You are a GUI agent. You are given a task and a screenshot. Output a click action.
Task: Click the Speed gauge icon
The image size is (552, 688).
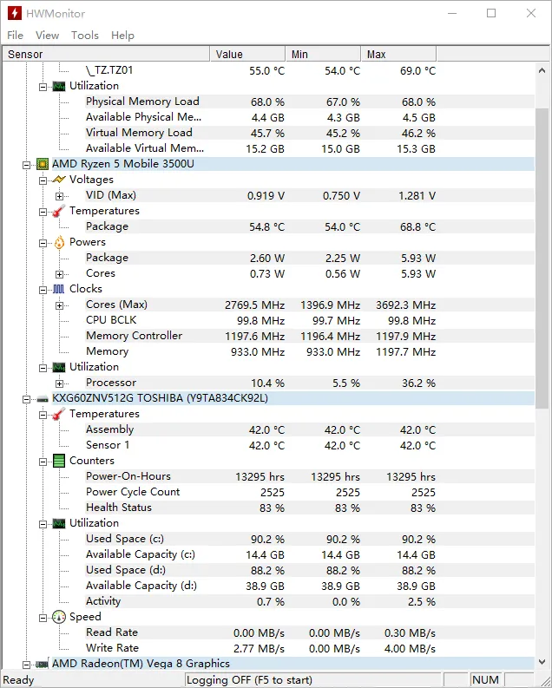[x=59, y=617]
